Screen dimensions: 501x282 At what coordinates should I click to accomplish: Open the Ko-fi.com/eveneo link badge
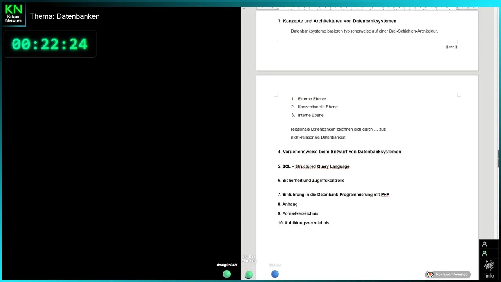click(448, 275)
